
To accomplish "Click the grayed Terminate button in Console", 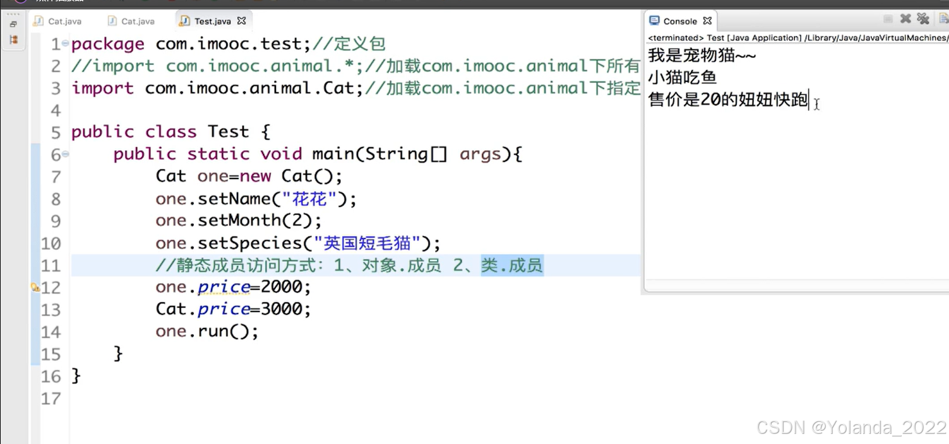I will pyautogui.click(x=888, y=20).
